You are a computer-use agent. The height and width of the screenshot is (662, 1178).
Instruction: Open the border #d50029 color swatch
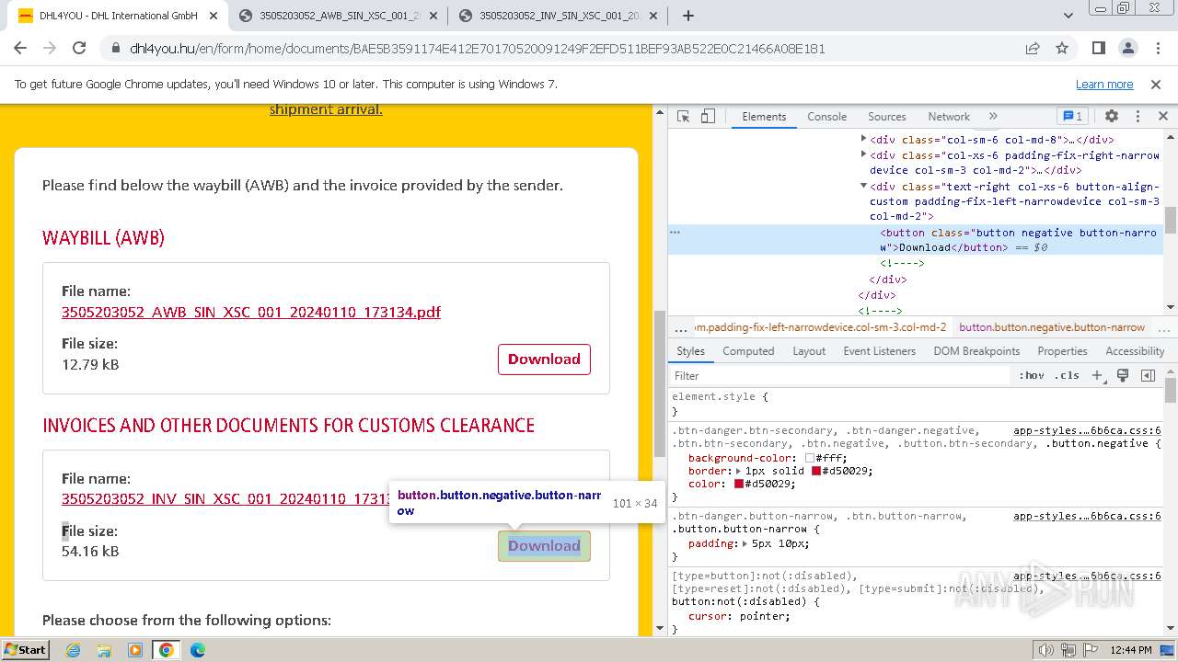[816, 471]
